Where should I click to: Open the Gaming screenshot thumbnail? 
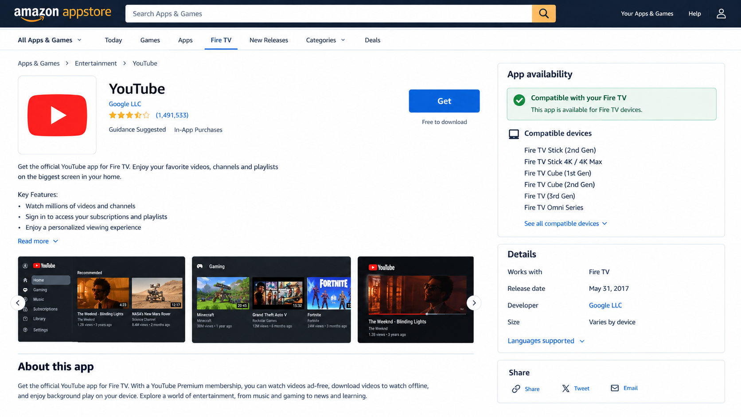271,300
